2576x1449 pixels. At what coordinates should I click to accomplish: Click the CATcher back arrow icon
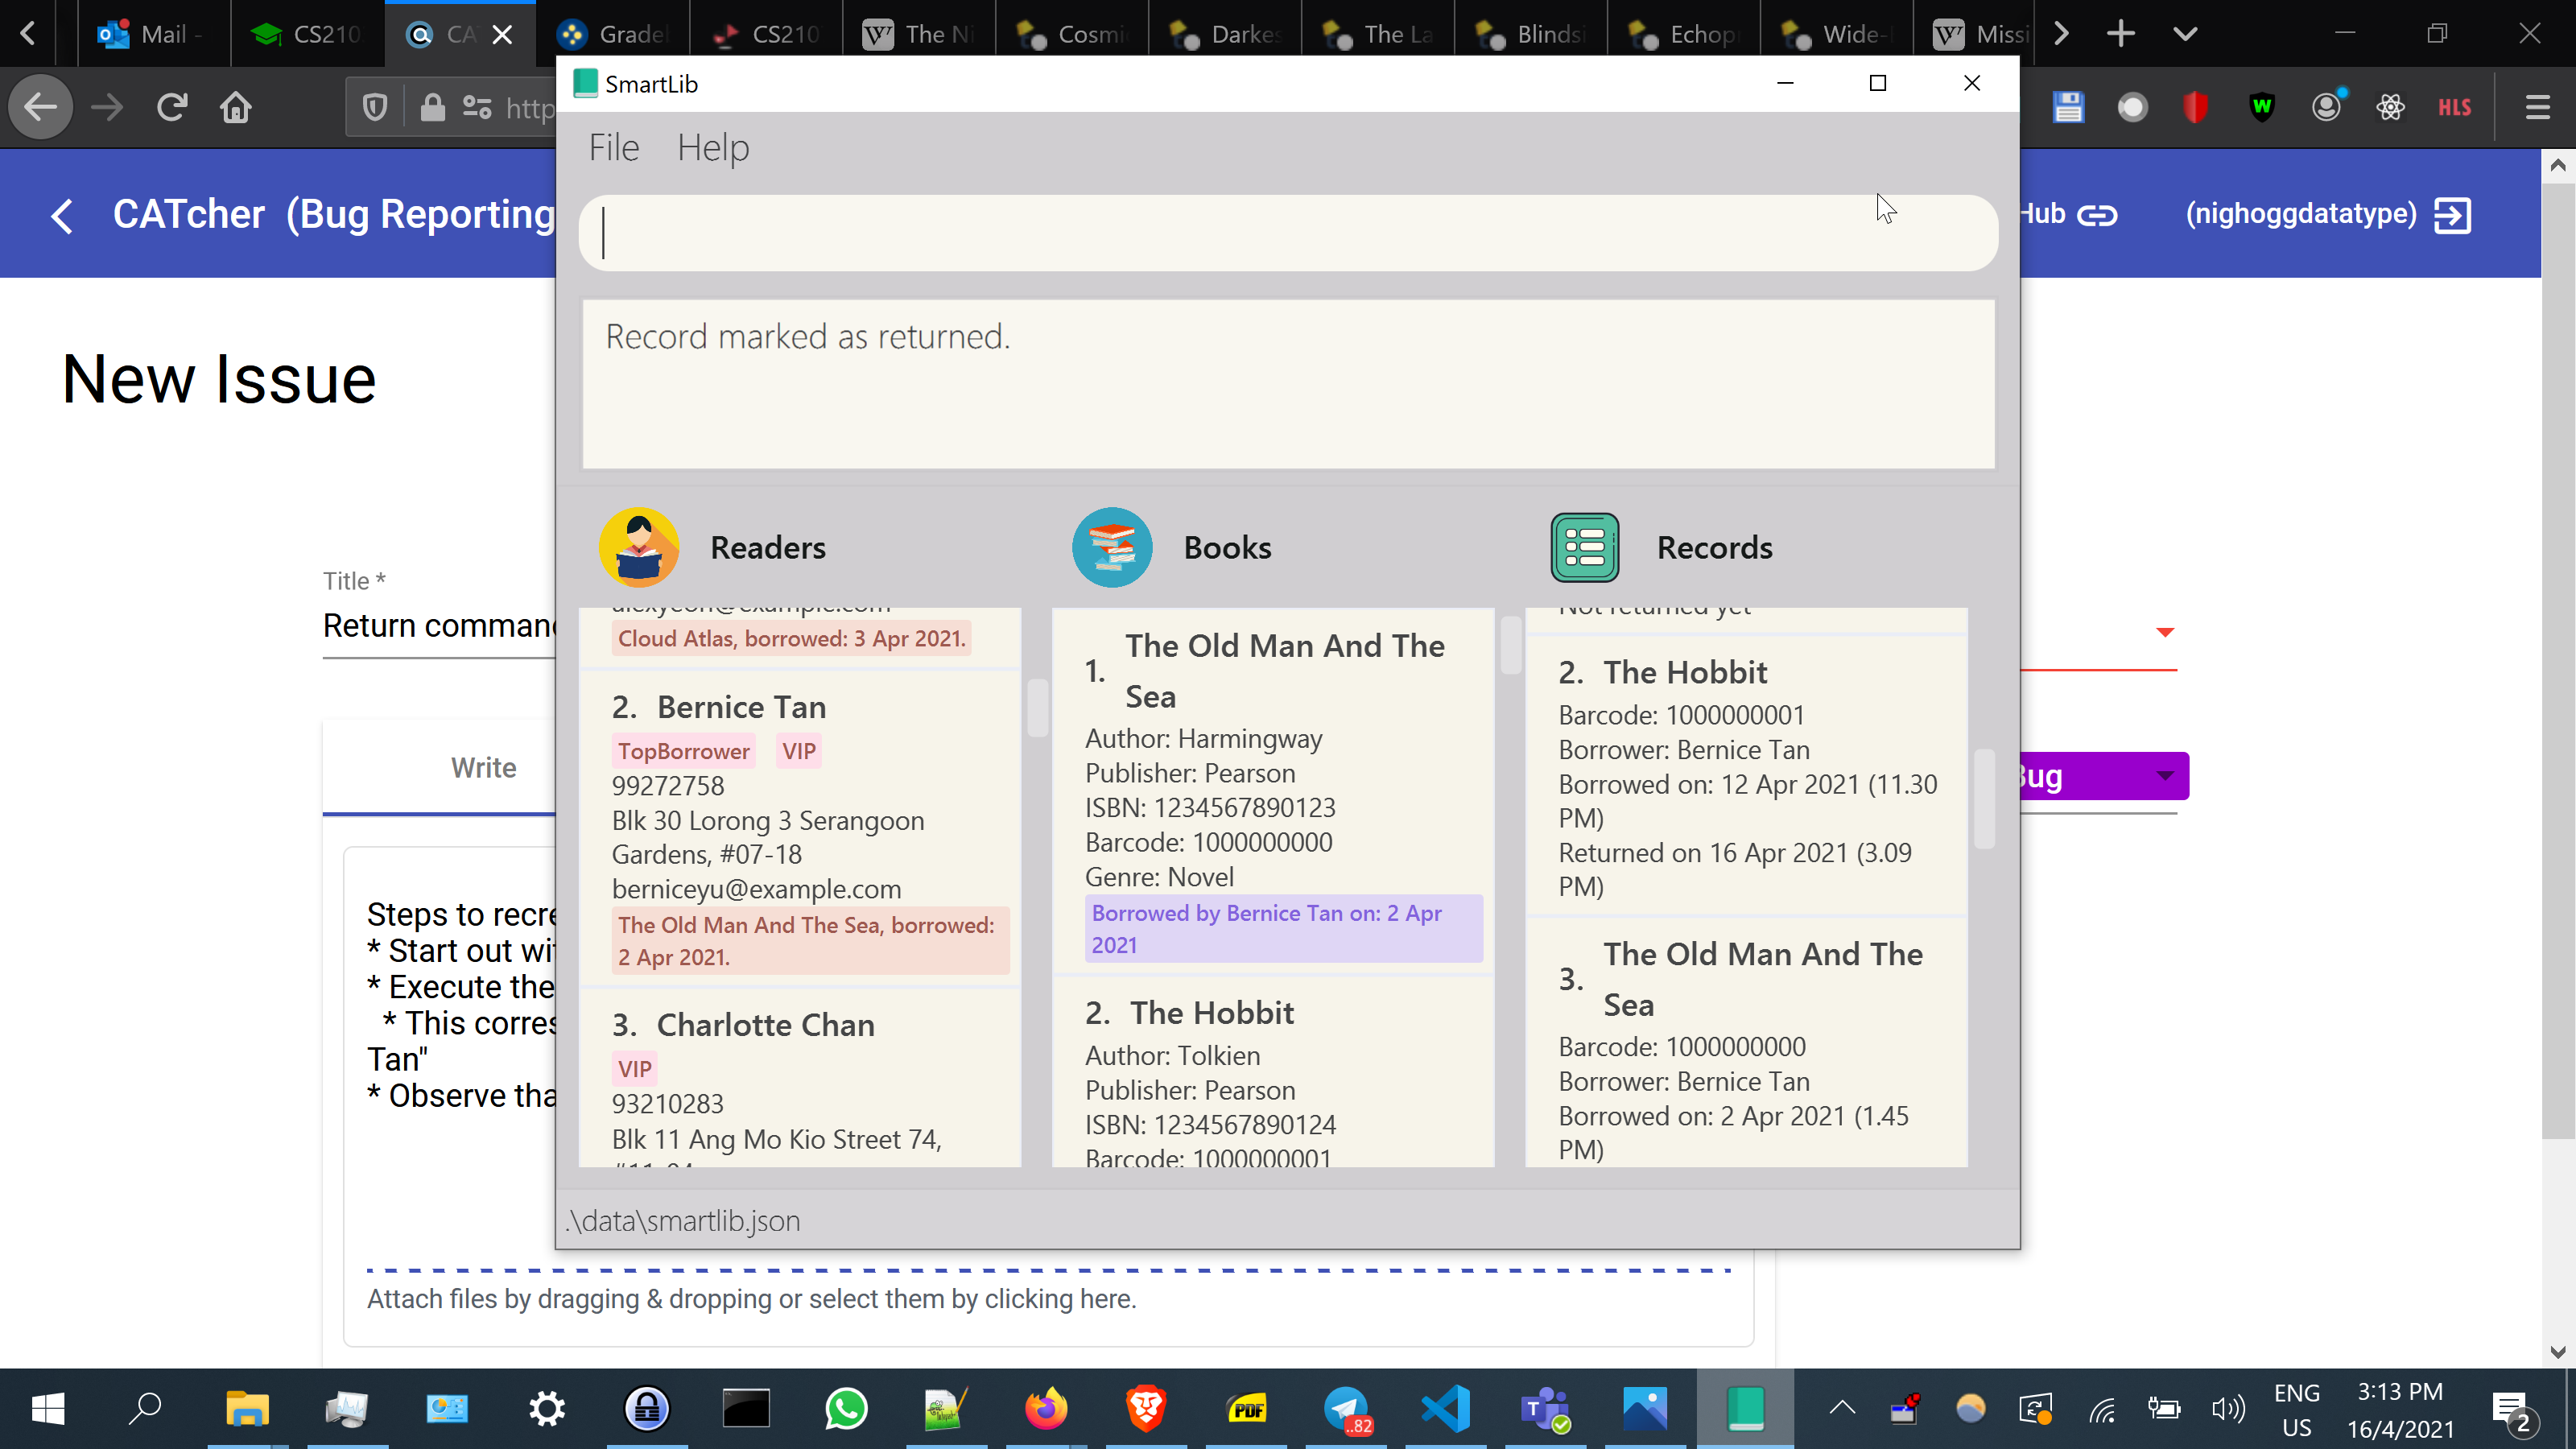tap(62, 215)
